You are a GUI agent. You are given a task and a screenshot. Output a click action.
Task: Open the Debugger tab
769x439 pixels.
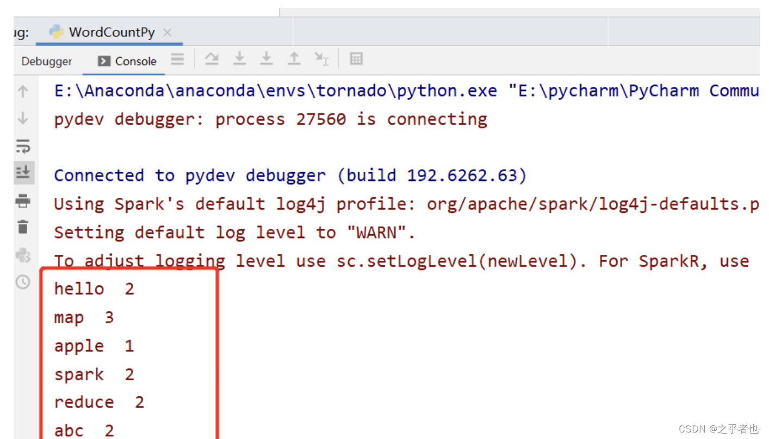[x=46, y=61]
